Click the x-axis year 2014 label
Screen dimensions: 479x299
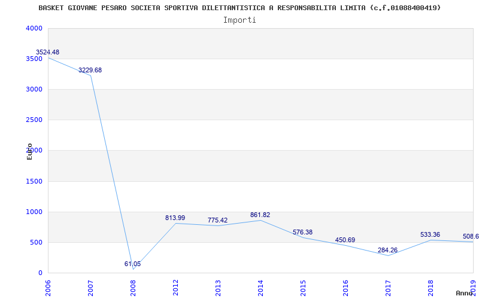pos(260,288)
